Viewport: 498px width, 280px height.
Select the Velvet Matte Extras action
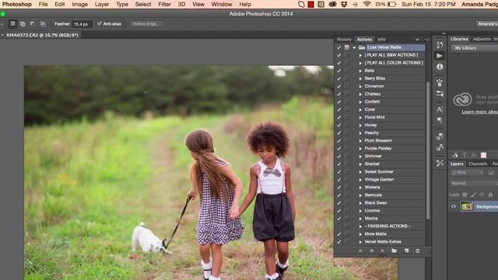pos(383,242)
